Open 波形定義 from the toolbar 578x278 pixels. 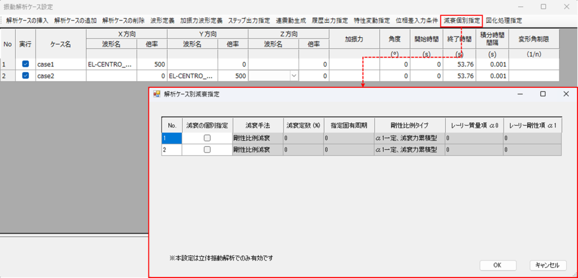(163, 20)
